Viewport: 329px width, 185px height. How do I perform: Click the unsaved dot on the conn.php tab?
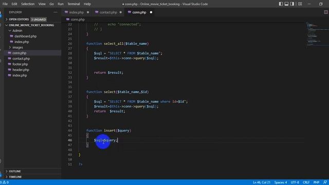(151, 12)
